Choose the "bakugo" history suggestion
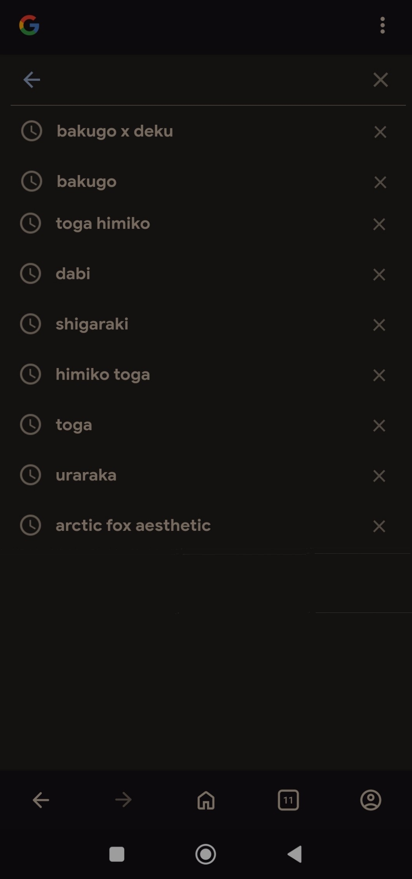The width and height of the screenshot is (412, 879). pyautogui.click(x=86, y=181)
